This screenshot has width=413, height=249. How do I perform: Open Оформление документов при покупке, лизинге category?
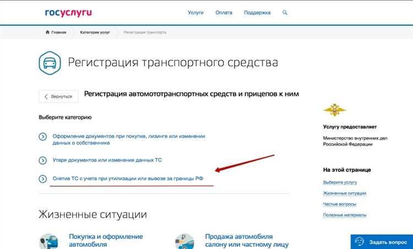coord(129,139)
